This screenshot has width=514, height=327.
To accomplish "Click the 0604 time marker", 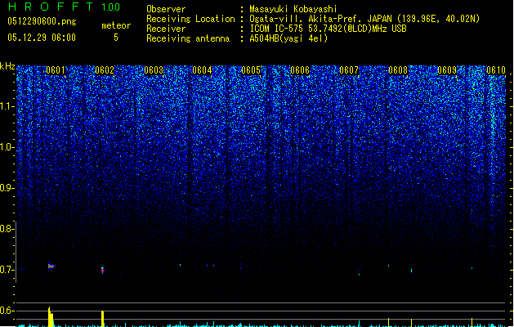I will [x=202, y=70].
